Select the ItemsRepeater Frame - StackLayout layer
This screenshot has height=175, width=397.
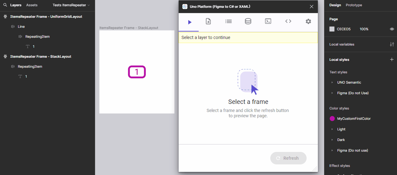click(41, 56)
